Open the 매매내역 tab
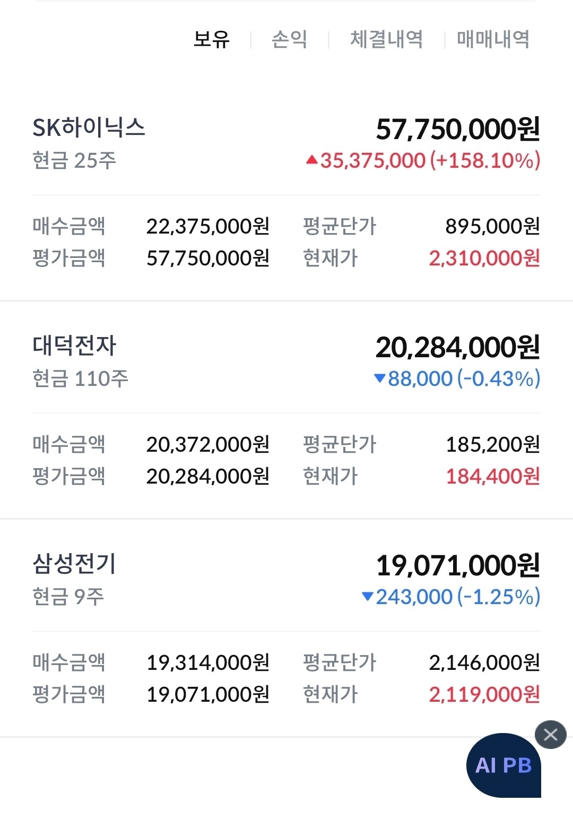 point(493,39)
